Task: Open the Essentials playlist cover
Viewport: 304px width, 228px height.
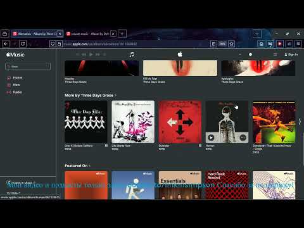Action: click(180, 185)
